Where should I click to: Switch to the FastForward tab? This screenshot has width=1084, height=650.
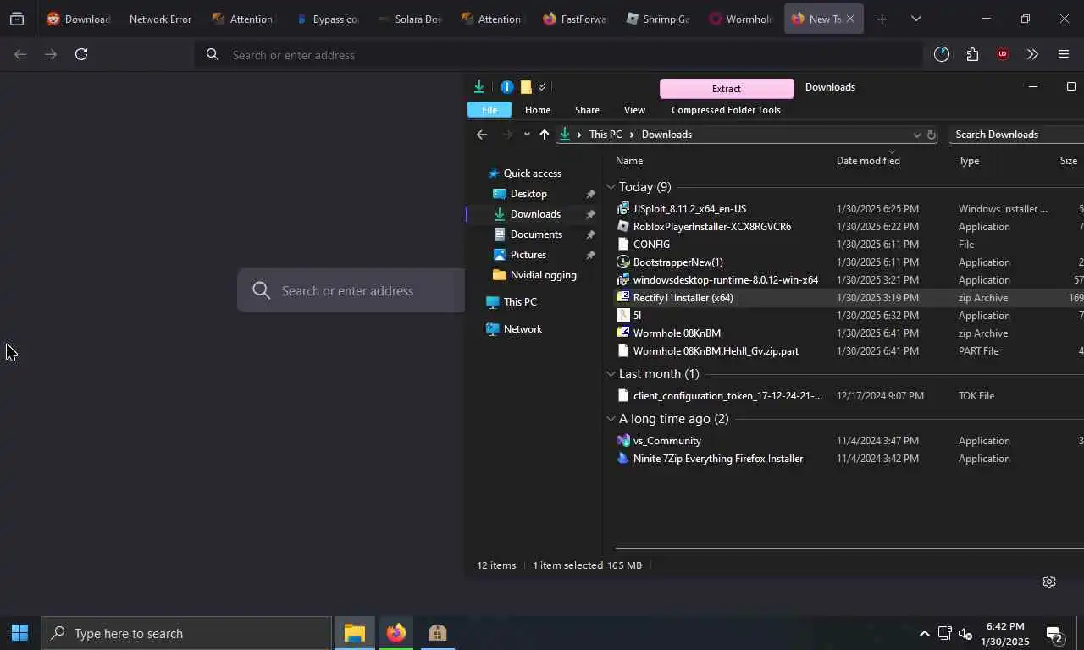coord(575,19)
